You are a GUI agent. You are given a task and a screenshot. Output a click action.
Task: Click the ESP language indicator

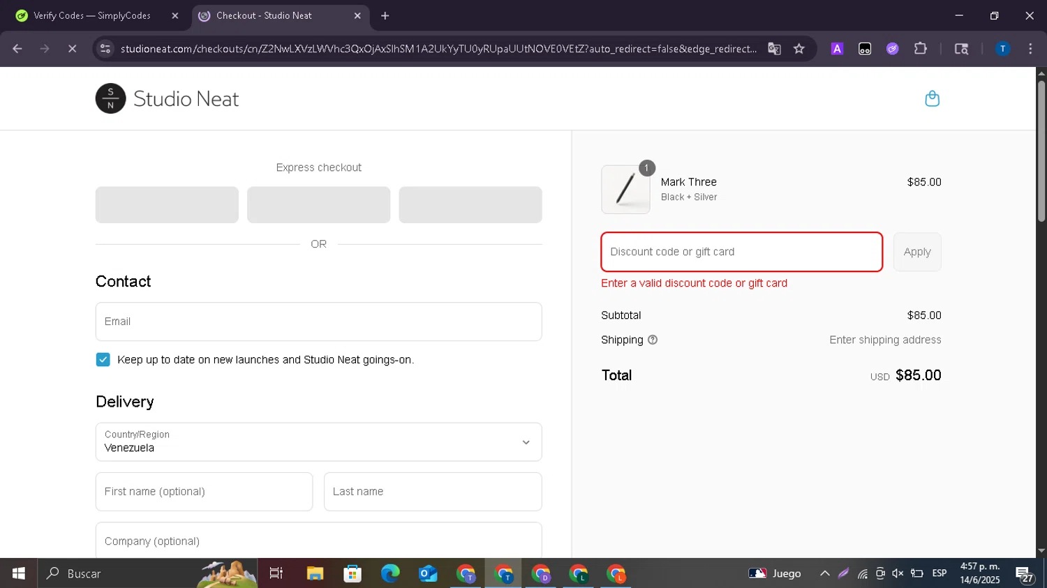[x=940, y=573]
